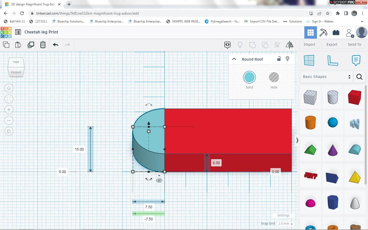Collapse the shapes side panel
Viewport: 368px width, 230px height.
pyautogui.click(x=297, y=140)
